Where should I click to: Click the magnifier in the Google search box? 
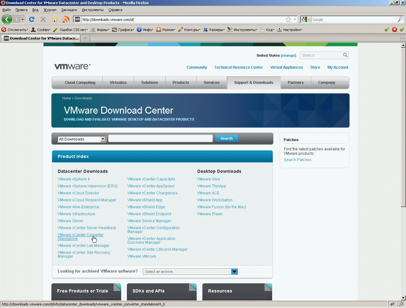tap(400, 20)
